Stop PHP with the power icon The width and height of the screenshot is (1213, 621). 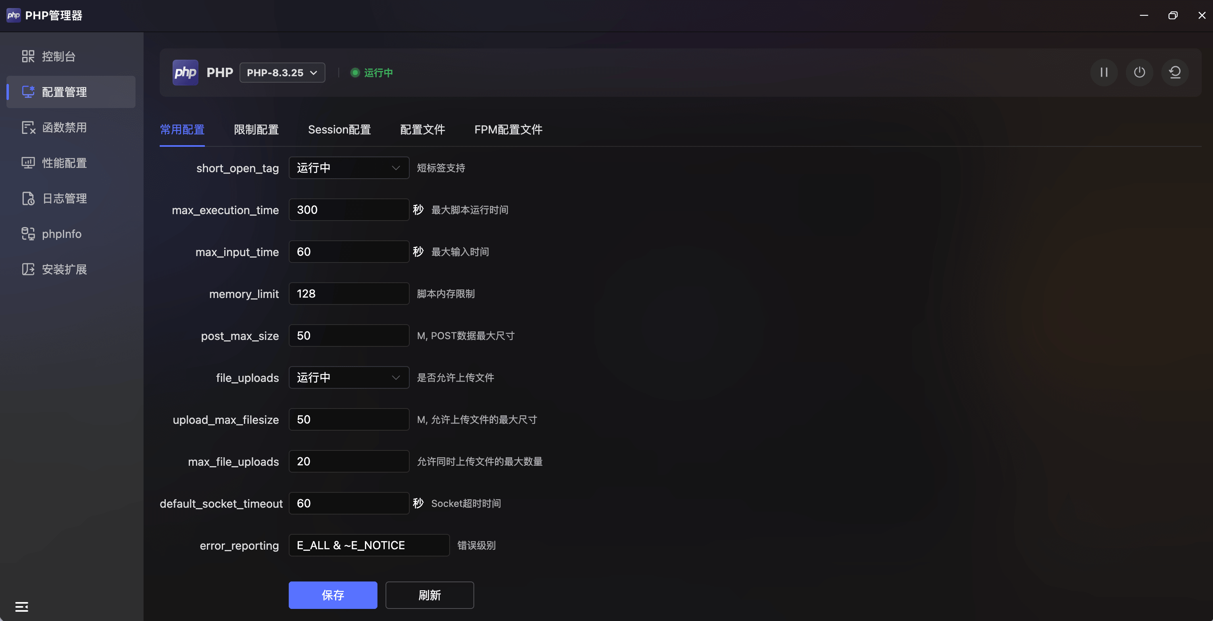1139,73
